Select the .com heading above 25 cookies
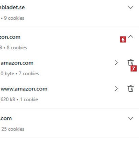139x143 pixels. (6, 118)
